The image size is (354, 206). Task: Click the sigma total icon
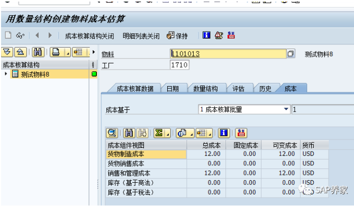(x=159, y=133)
